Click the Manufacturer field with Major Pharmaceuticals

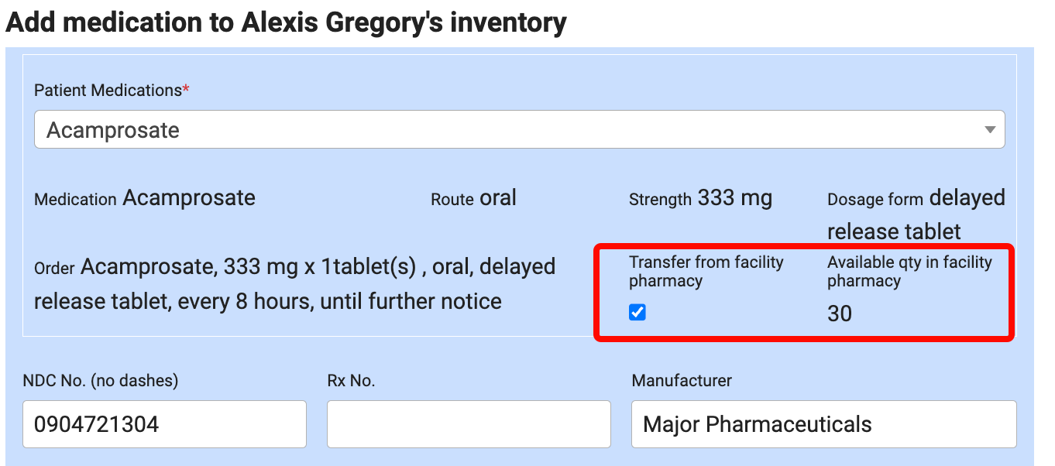[823, 424]
